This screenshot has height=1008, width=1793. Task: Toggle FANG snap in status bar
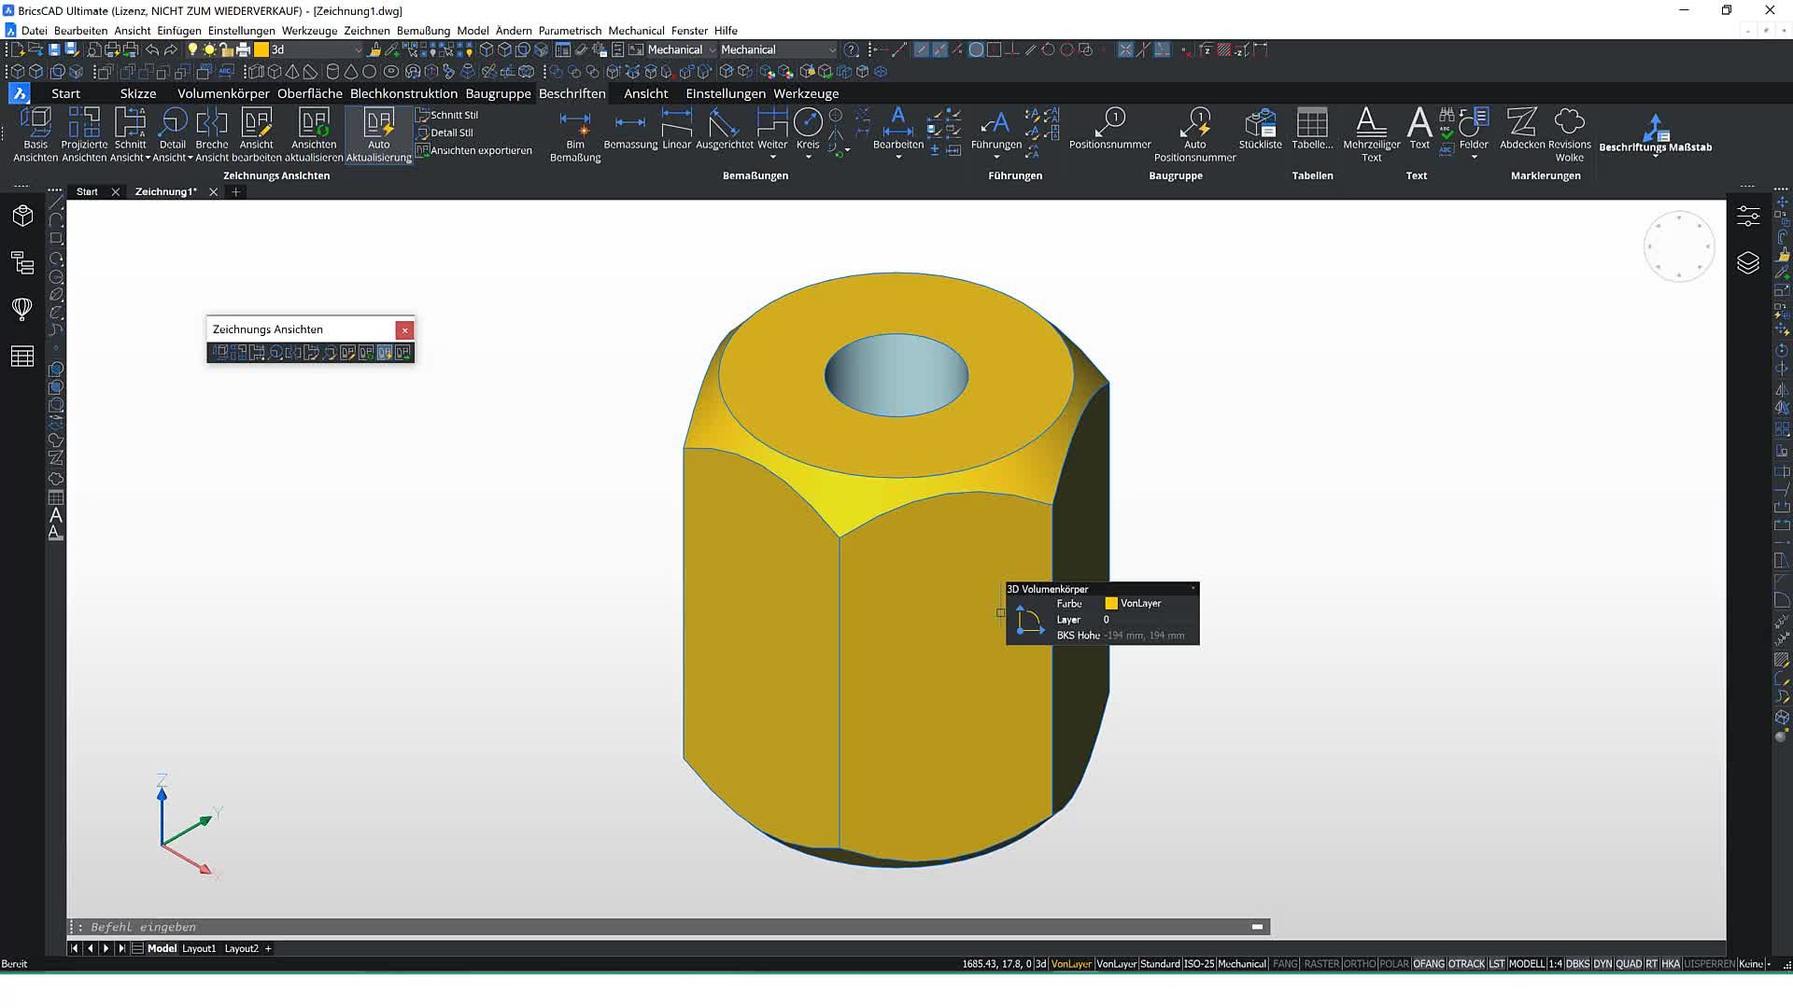click(1285, 964)
